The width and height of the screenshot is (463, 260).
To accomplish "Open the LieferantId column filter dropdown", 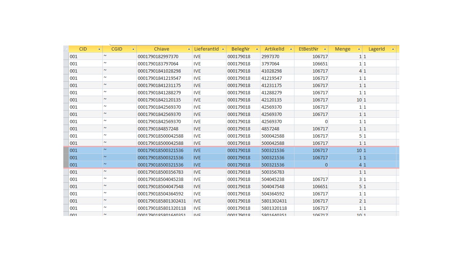I will pos(223,49).
